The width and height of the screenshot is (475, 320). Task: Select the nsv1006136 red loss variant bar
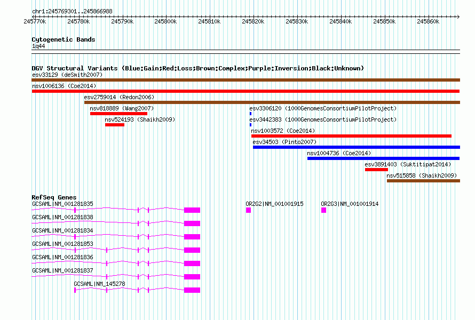(246, 91)
